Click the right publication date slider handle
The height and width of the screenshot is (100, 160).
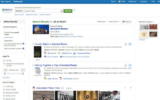pyautogui.click(x=23, y=73)
